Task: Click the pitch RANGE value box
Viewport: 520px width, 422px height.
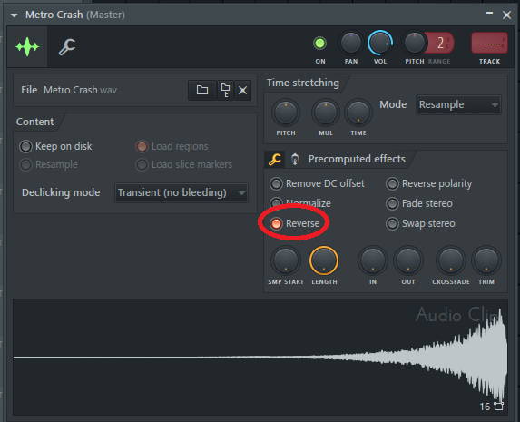Action: point(440,44)
